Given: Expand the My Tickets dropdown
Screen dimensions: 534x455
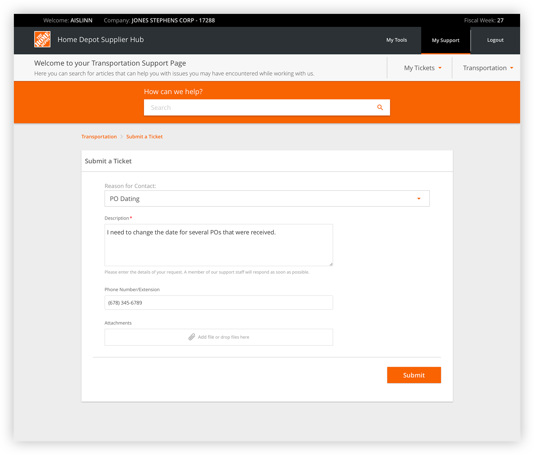Looking at the screenshot, I should click(422, 68).
